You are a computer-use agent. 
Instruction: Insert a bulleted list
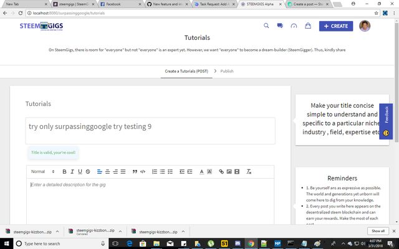(162, 172)
